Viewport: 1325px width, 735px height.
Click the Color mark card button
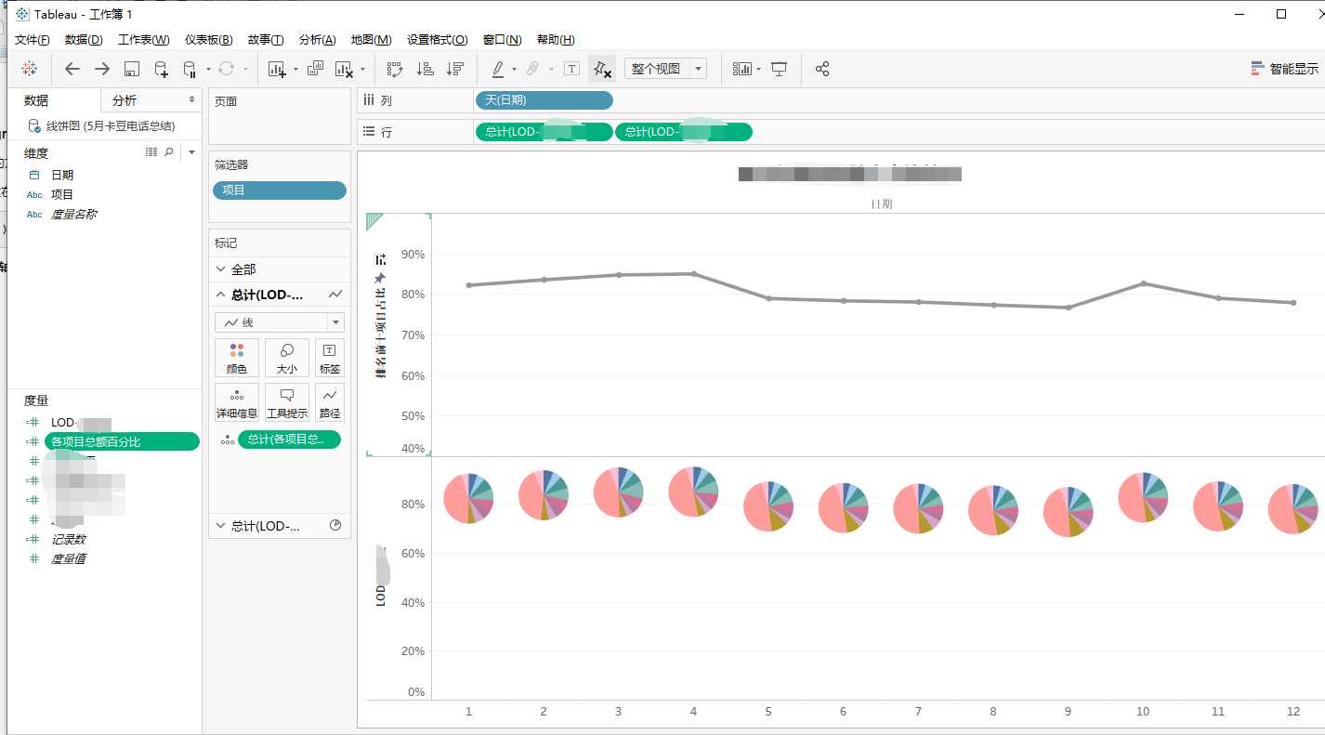(237, 358)
